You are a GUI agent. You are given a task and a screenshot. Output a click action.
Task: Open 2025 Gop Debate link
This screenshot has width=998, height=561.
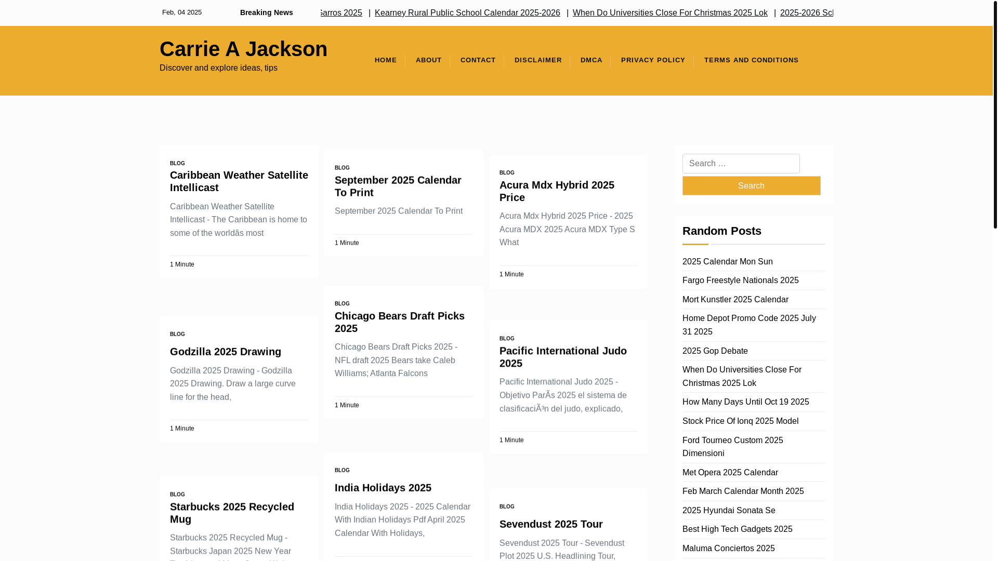pos(715,351)
